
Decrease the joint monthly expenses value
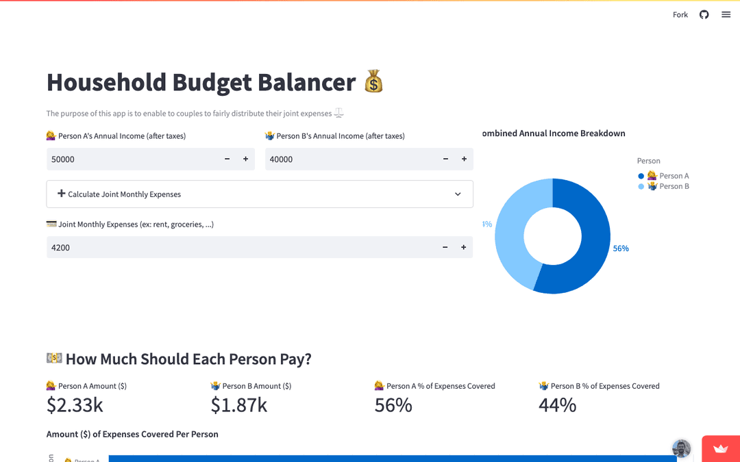445,247
